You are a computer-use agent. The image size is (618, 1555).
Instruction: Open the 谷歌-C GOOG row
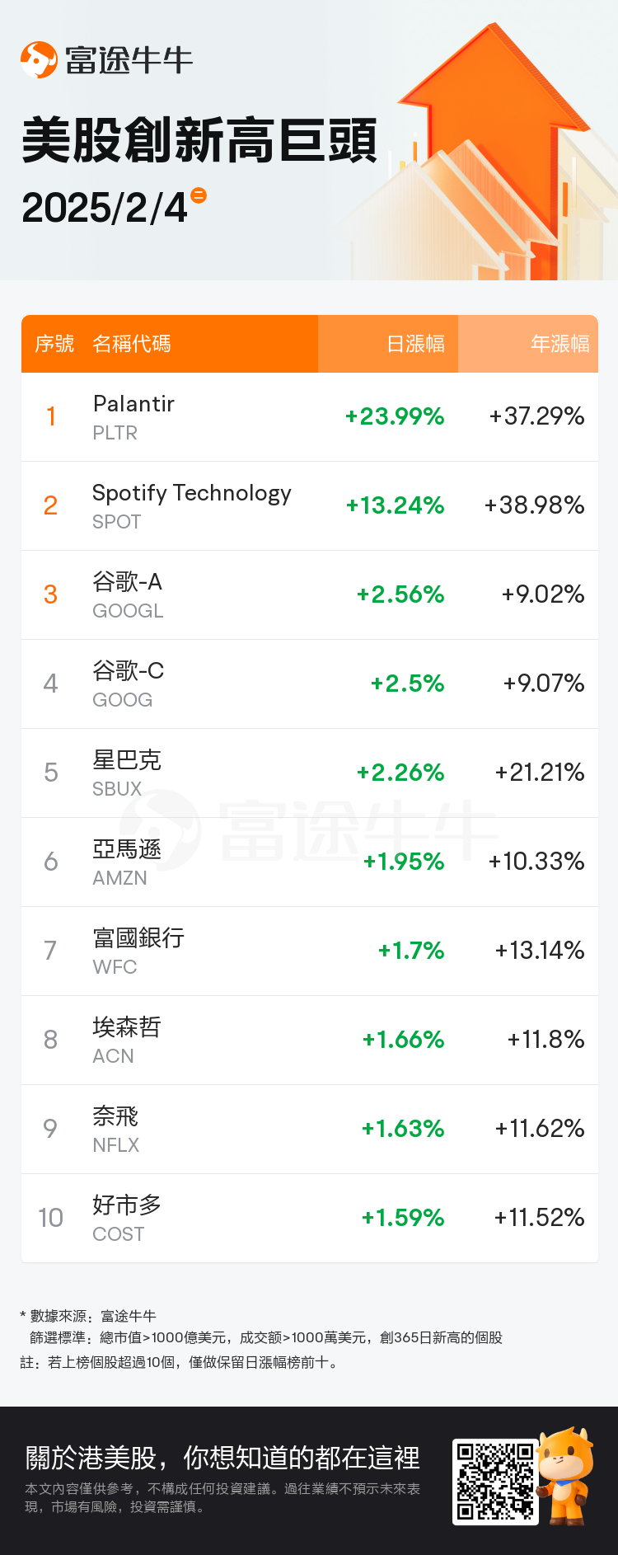[x=310, y=684]
